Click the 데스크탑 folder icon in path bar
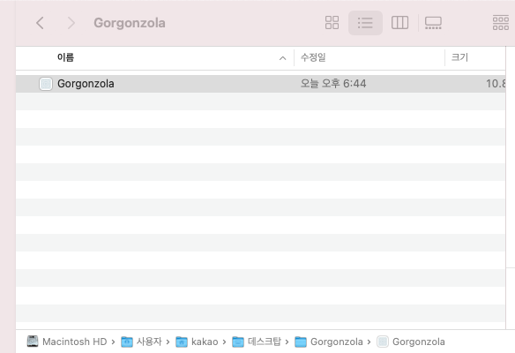 (238, 342)
